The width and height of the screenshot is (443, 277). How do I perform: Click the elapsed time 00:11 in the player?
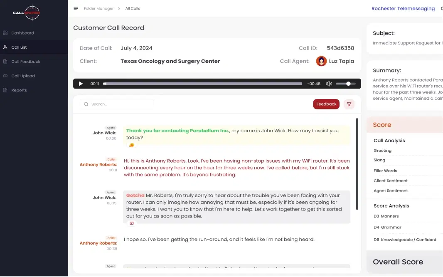(x=95, y=84)
